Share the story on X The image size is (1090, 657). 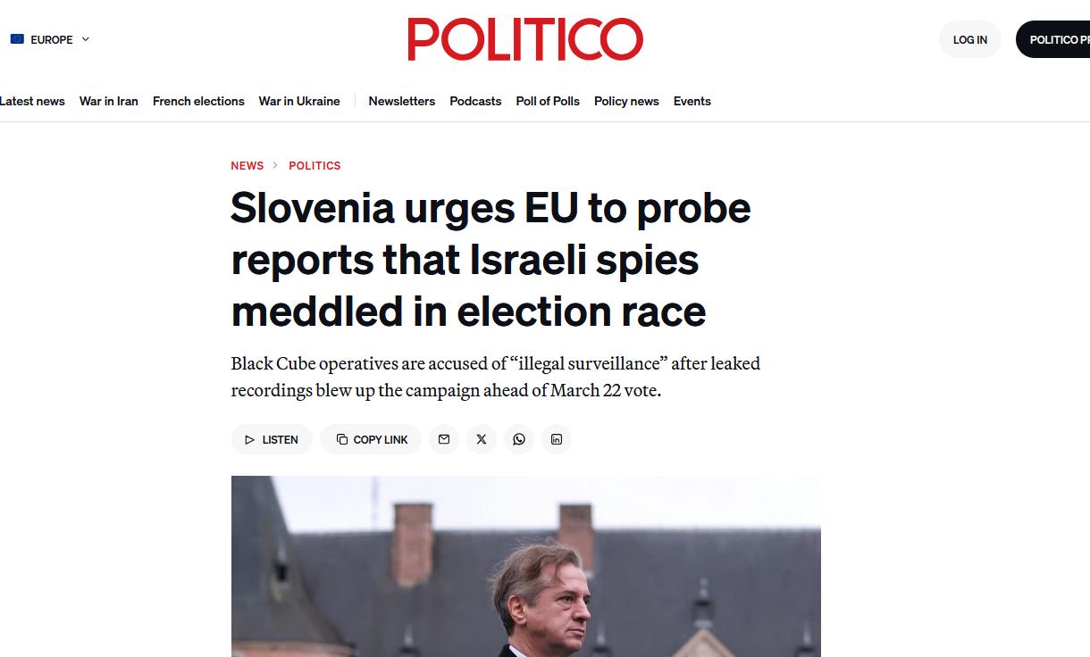coord(482,439)
